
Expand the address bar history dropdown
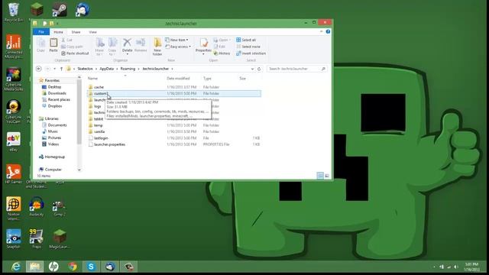252,69
